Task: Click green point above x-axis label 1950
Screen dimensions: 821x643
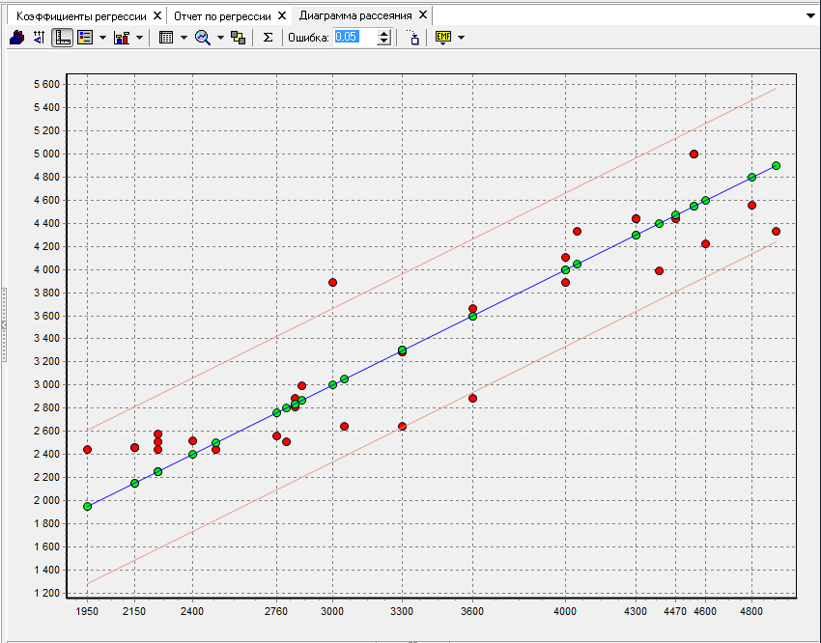Action: point(88,507)
